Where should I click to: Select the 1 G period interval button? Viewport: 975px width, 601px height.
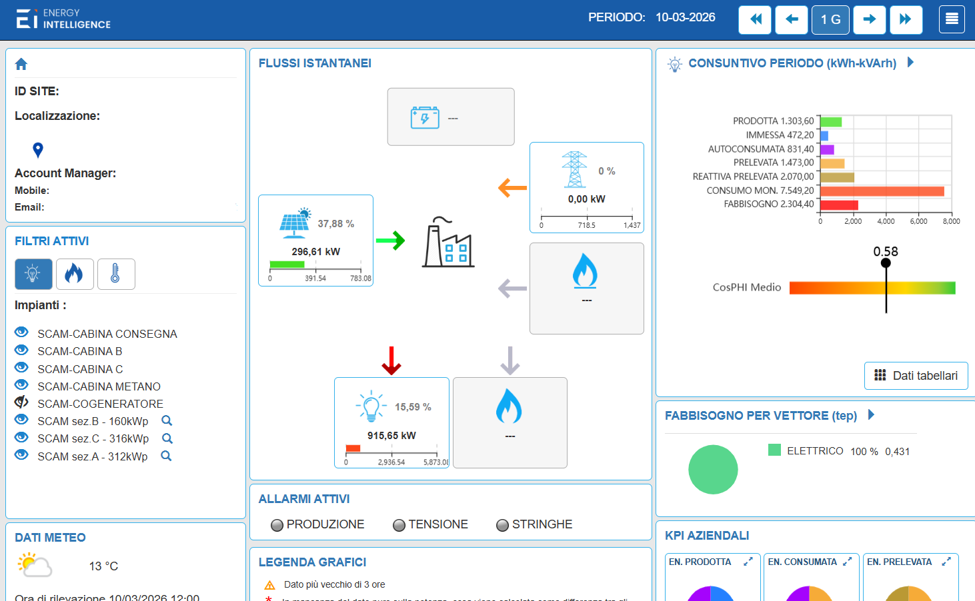(x=830, y=19)
